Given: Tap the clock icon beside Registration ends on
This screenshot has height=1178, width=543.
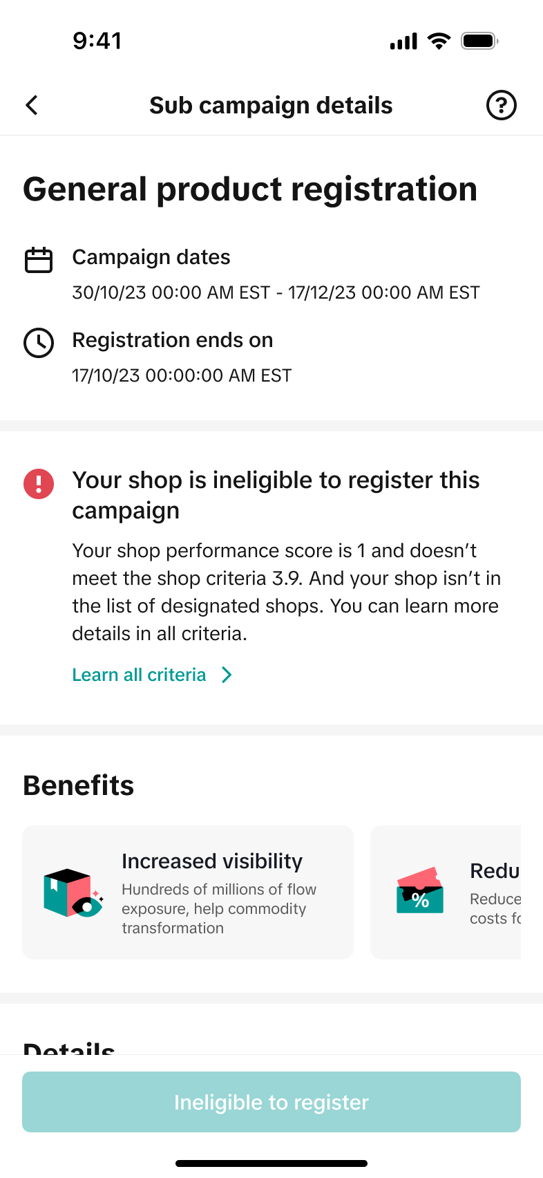Looking at the screenshot, I should coord(39,343).
